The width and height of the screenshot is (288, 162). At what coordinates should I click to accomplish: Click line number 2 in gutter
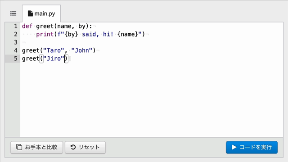16,34
